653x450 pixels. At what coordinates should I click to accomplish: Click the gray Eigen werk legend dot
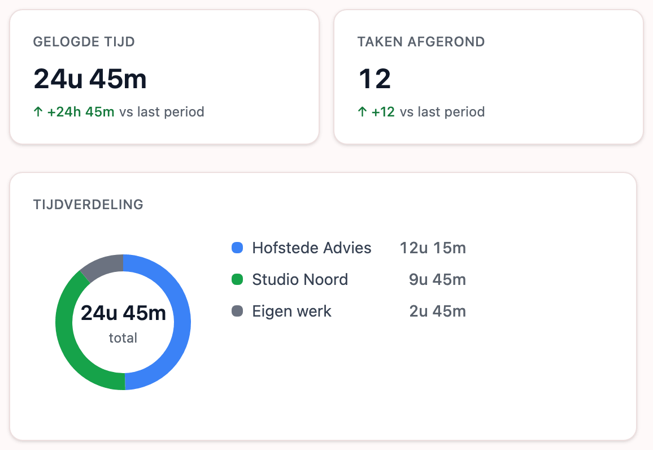point(237,311)
